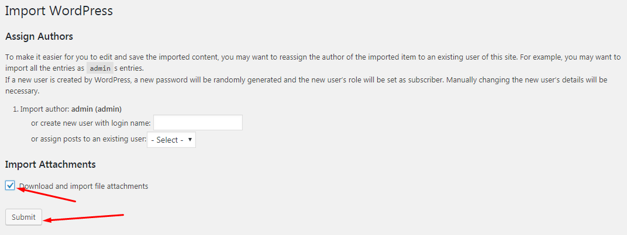
Task: Click the bold admin (admin) author name
Action: [x=97, y=109]
